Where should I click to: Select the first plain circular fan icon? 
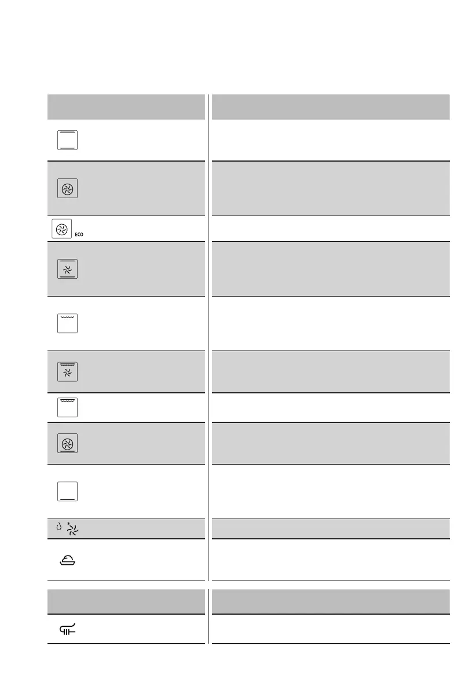coord(68,189)
